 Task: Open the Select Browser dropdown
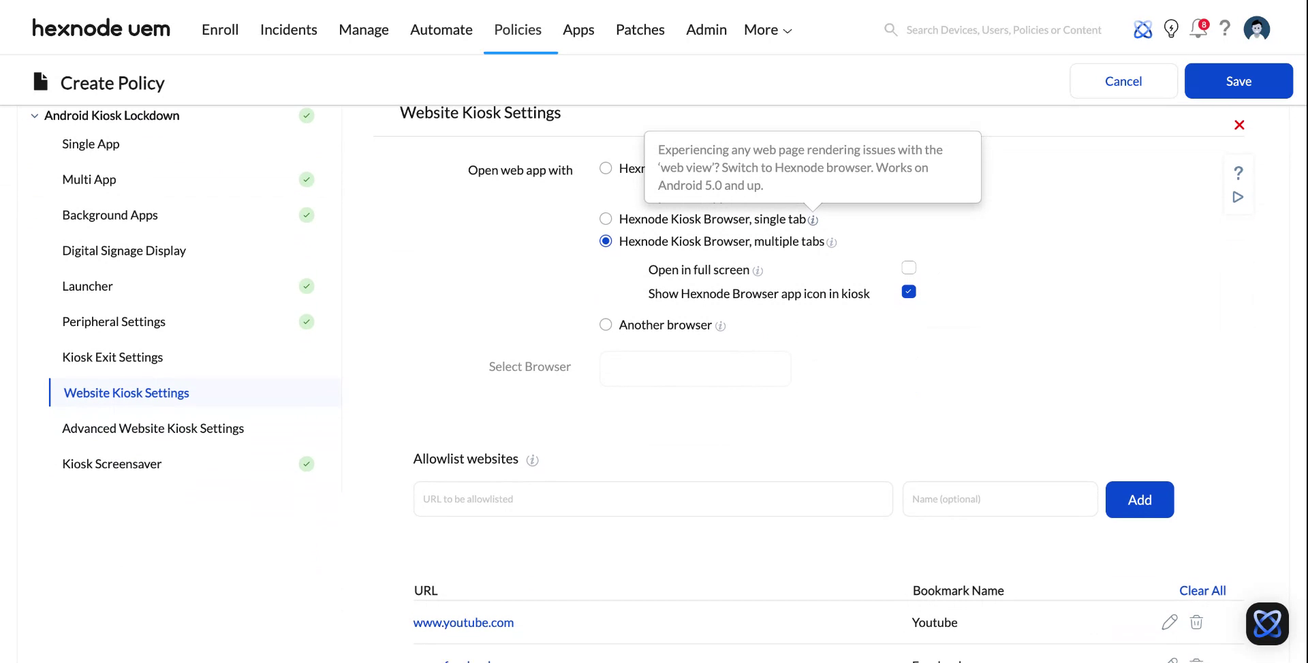tap(694, 368)
